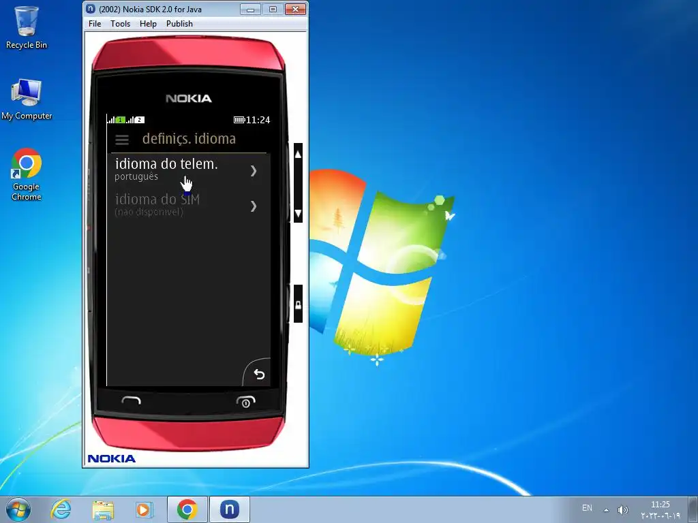Image resolution: width=698 pixels, height=523 pixels.
Task: Tap the 11:24 clock on phone
Action: tap(258, 120)
